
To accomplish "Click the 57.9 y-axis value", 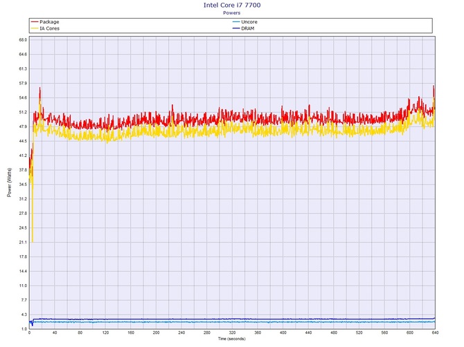I will (23, 83).
